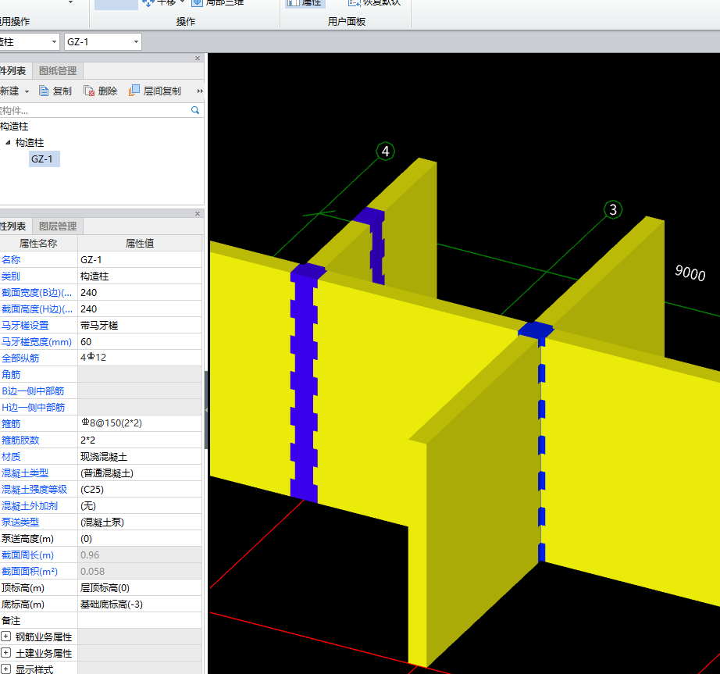Viewport: 720px width, 674px height.
Task: Click the 类别 value 构造柱 cell
Action: [140, 276]
